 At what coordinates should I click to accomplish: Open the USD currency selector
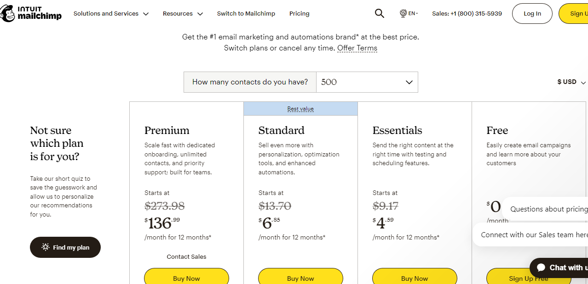(571, 82)
